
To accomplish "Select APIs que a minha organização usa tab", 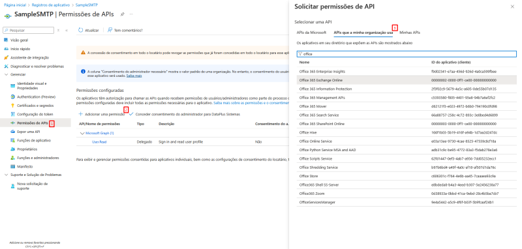I will click(x=363, y=33).
